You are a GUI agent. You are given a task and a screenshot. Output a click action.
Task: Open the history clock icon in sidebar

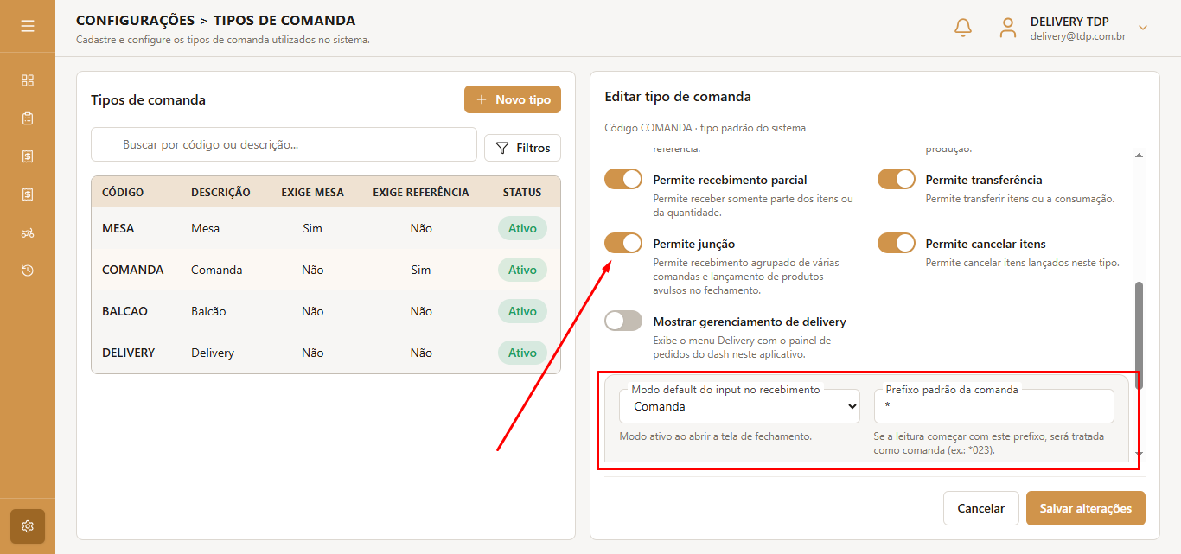click(28, 271)
